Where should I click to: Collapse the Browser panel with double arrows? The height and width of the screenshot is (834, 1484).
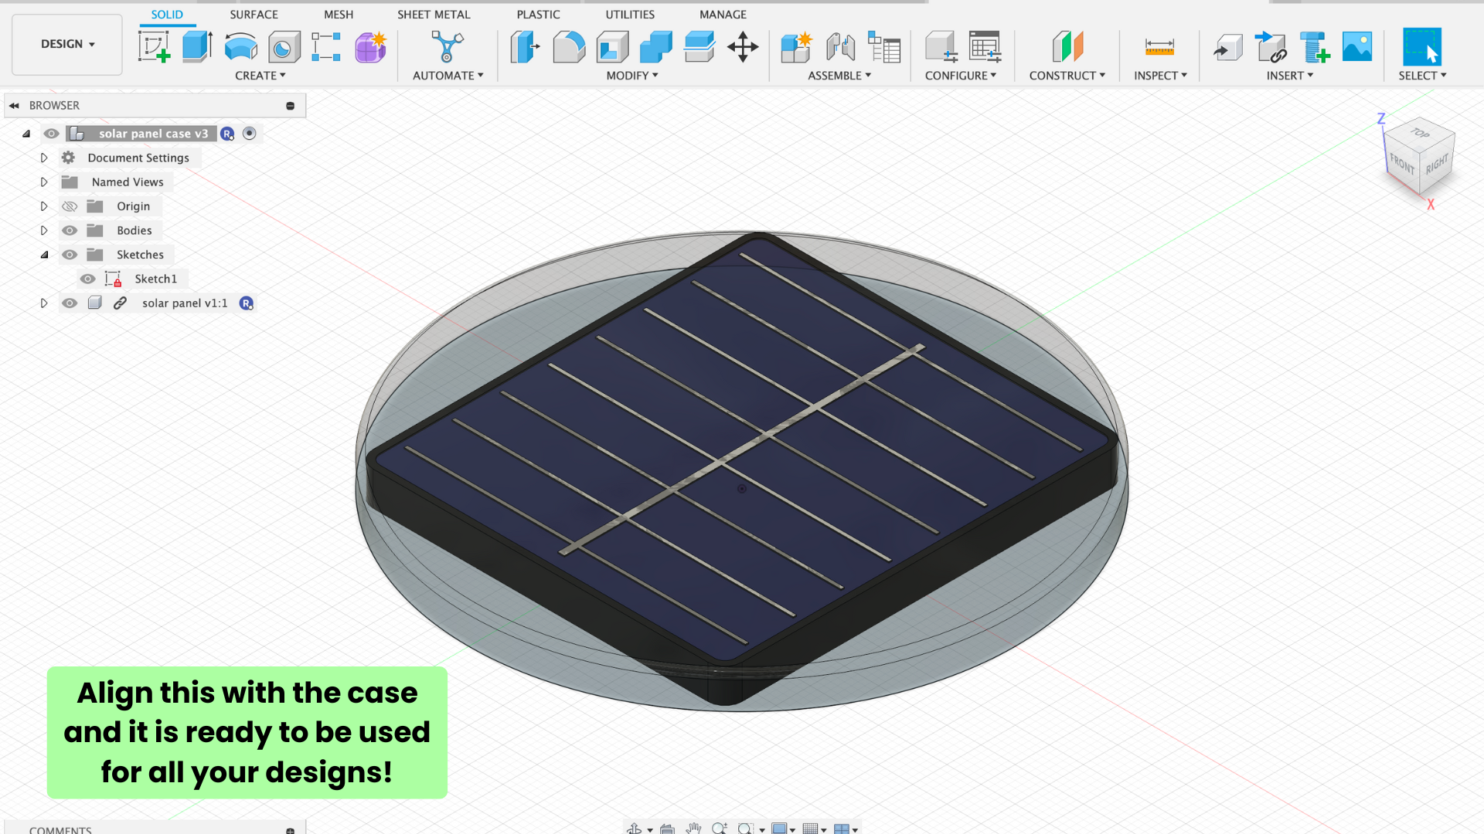(x=14, y=106)
